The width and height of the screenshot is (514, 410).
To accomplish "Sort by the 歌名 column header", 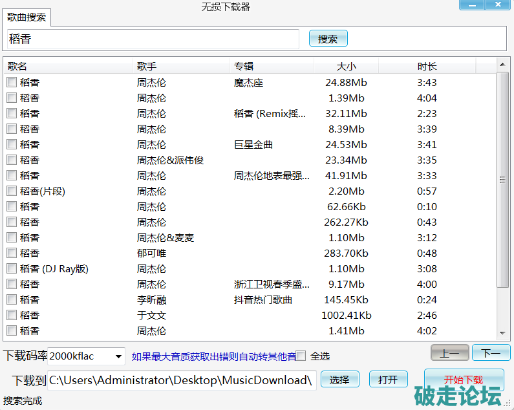I will click(68, 66).
